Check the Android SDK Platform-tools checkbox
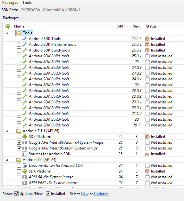The image size is (184, 201). click(x=19, y=44)
